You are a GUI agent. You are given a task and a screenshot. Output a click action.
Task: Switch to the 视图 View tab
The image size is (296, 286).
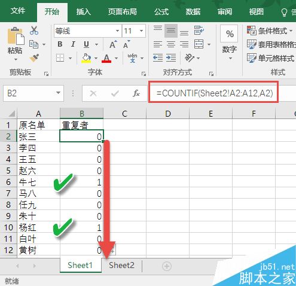tap(256, 11)
